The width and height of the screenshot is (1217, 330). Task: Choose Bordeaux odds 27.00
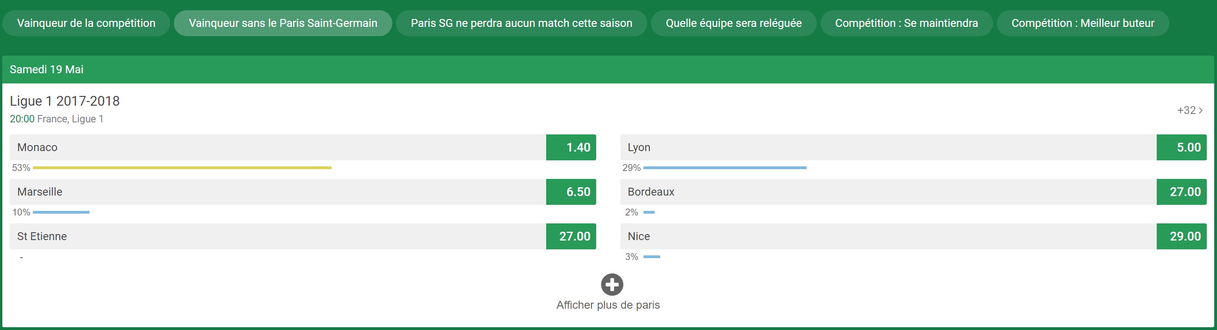pos(1181,192)
